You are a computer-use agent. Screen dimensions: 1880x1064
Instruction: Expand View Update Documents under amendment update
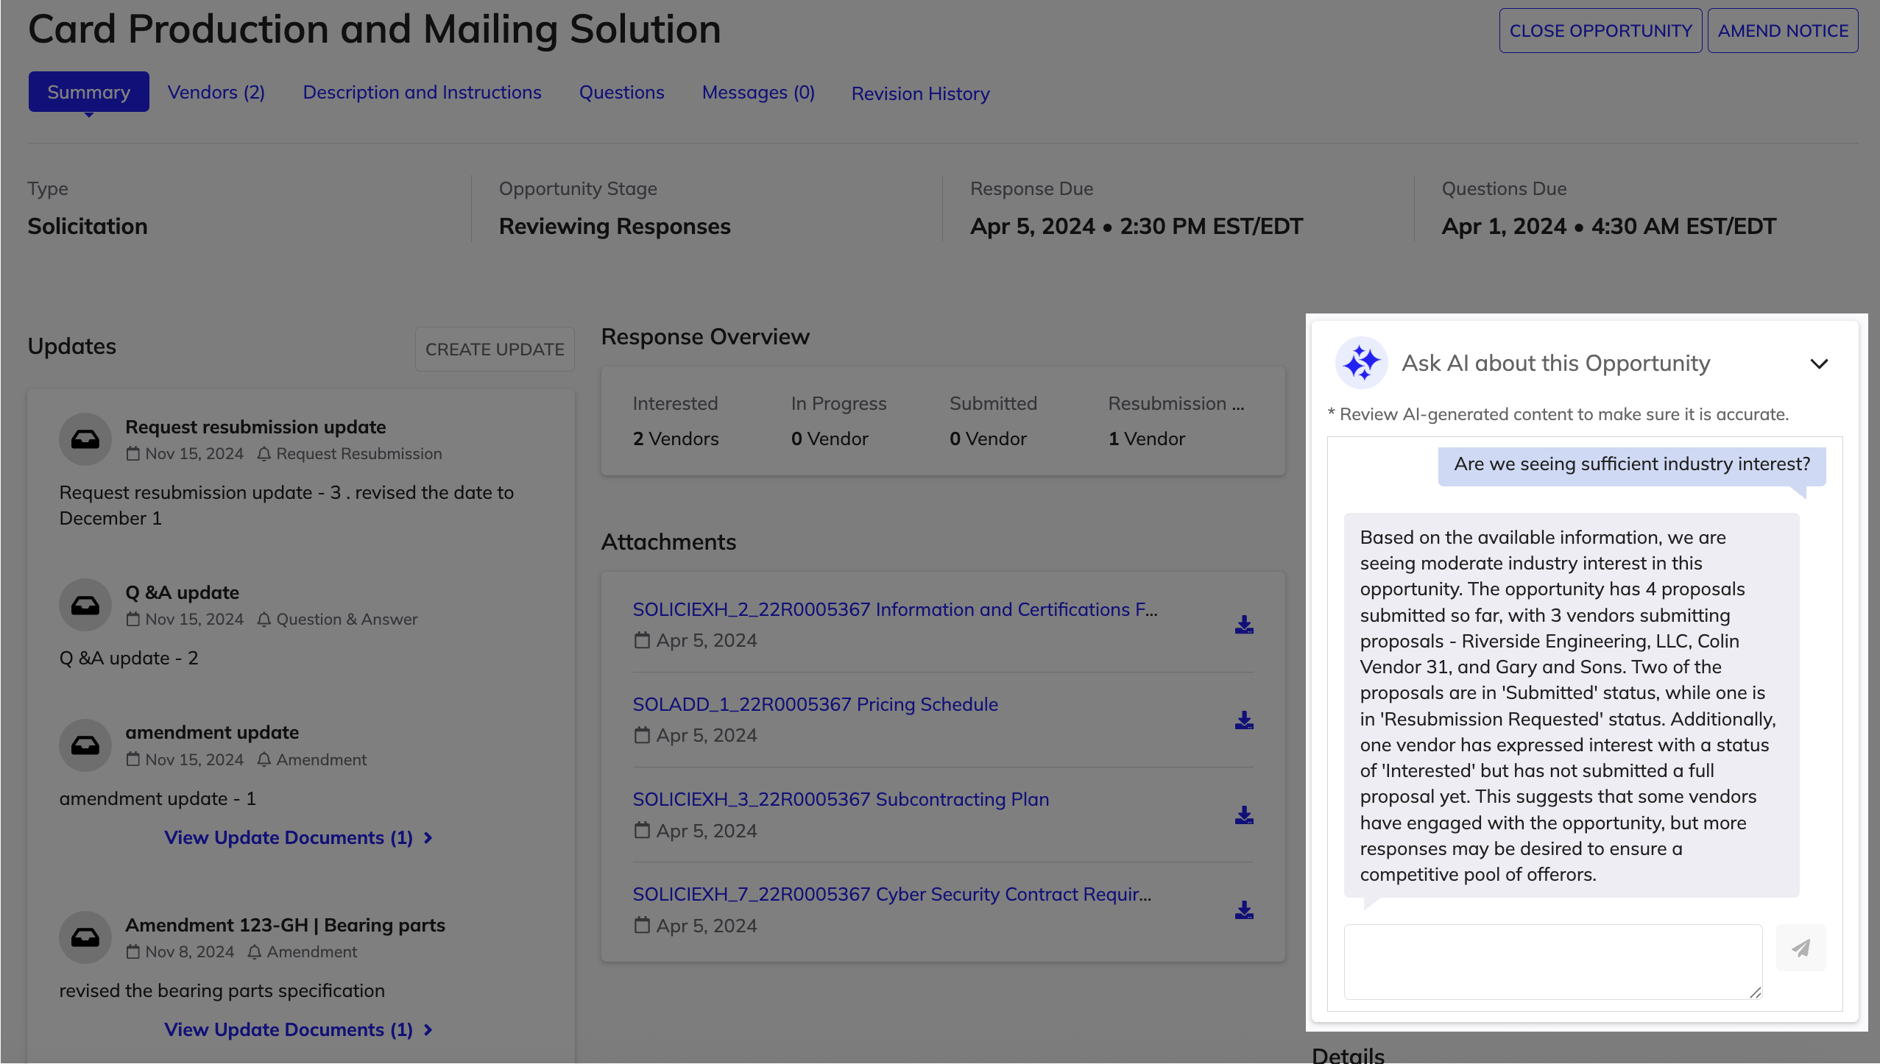point(298,837)
